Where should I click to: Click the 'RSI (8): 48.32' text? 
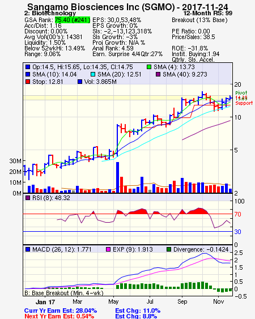pyautogui.click(x=51, y=198)
